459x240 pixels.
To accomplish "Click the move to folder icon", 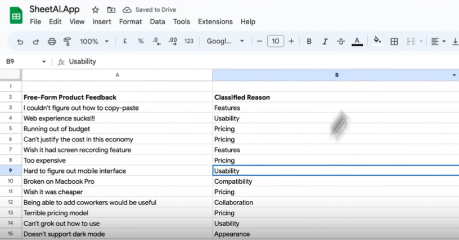I will [x=111, y=10].
